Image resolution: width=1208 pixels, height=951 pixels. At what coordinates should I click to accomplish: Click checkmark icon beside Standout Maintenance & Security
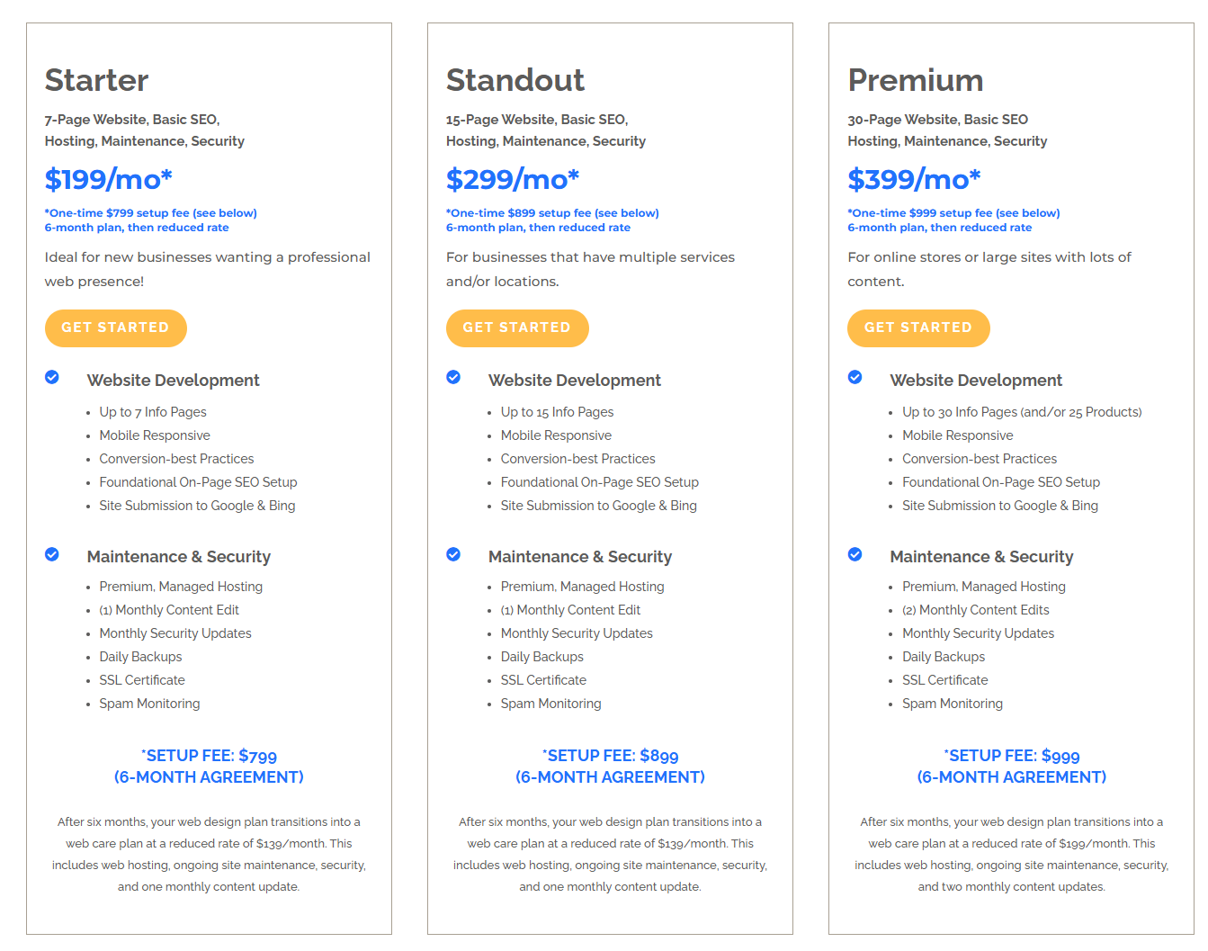click(453, 554)
